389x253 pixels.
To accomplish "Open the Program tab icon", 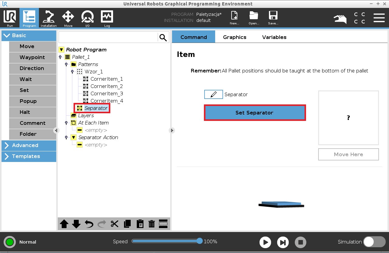I will (29, 18).
